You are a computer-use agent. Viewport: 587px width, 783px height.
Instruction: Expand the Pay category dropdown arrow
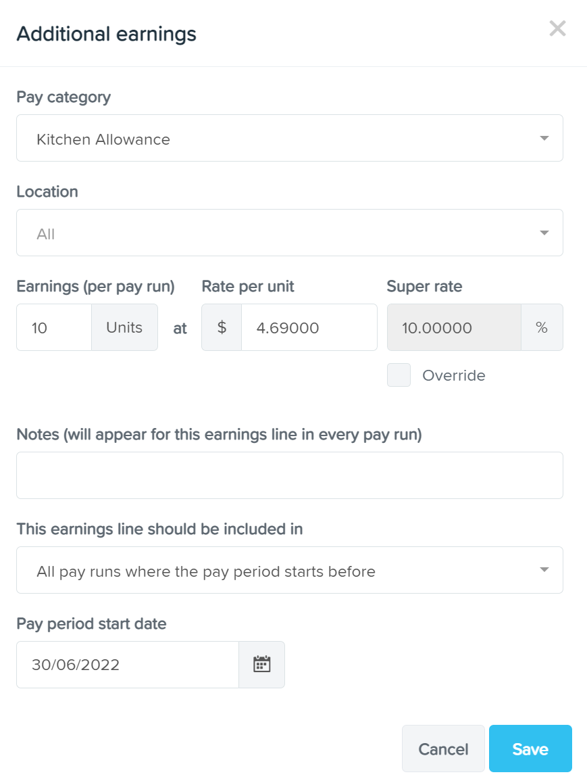click(544, 139)
